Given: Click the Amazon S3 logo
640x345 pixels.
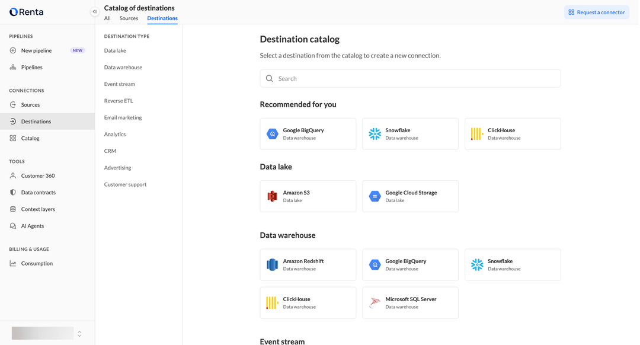Looking at the screenshot, I should click(272, 196).
